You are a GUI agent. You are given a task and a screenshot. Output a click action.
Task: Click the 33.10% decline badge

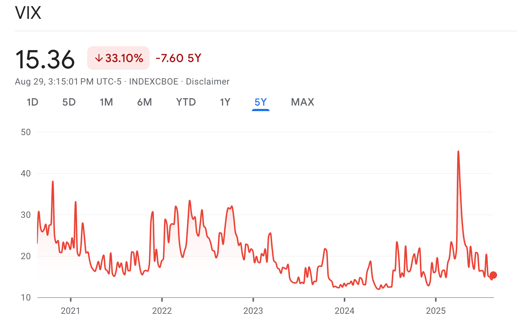[x=118, y=58]
